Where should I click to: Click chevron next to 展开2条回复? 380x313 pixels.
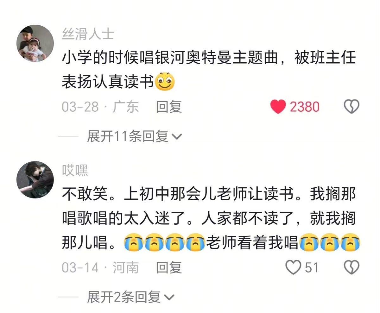point(169,297)
